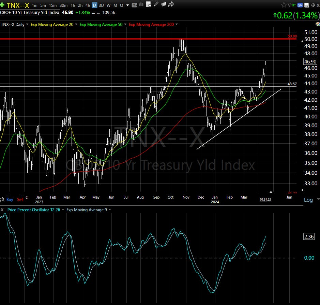Click the red 50.00 horizontal line
320x305 pixels.
coord(148,39)
